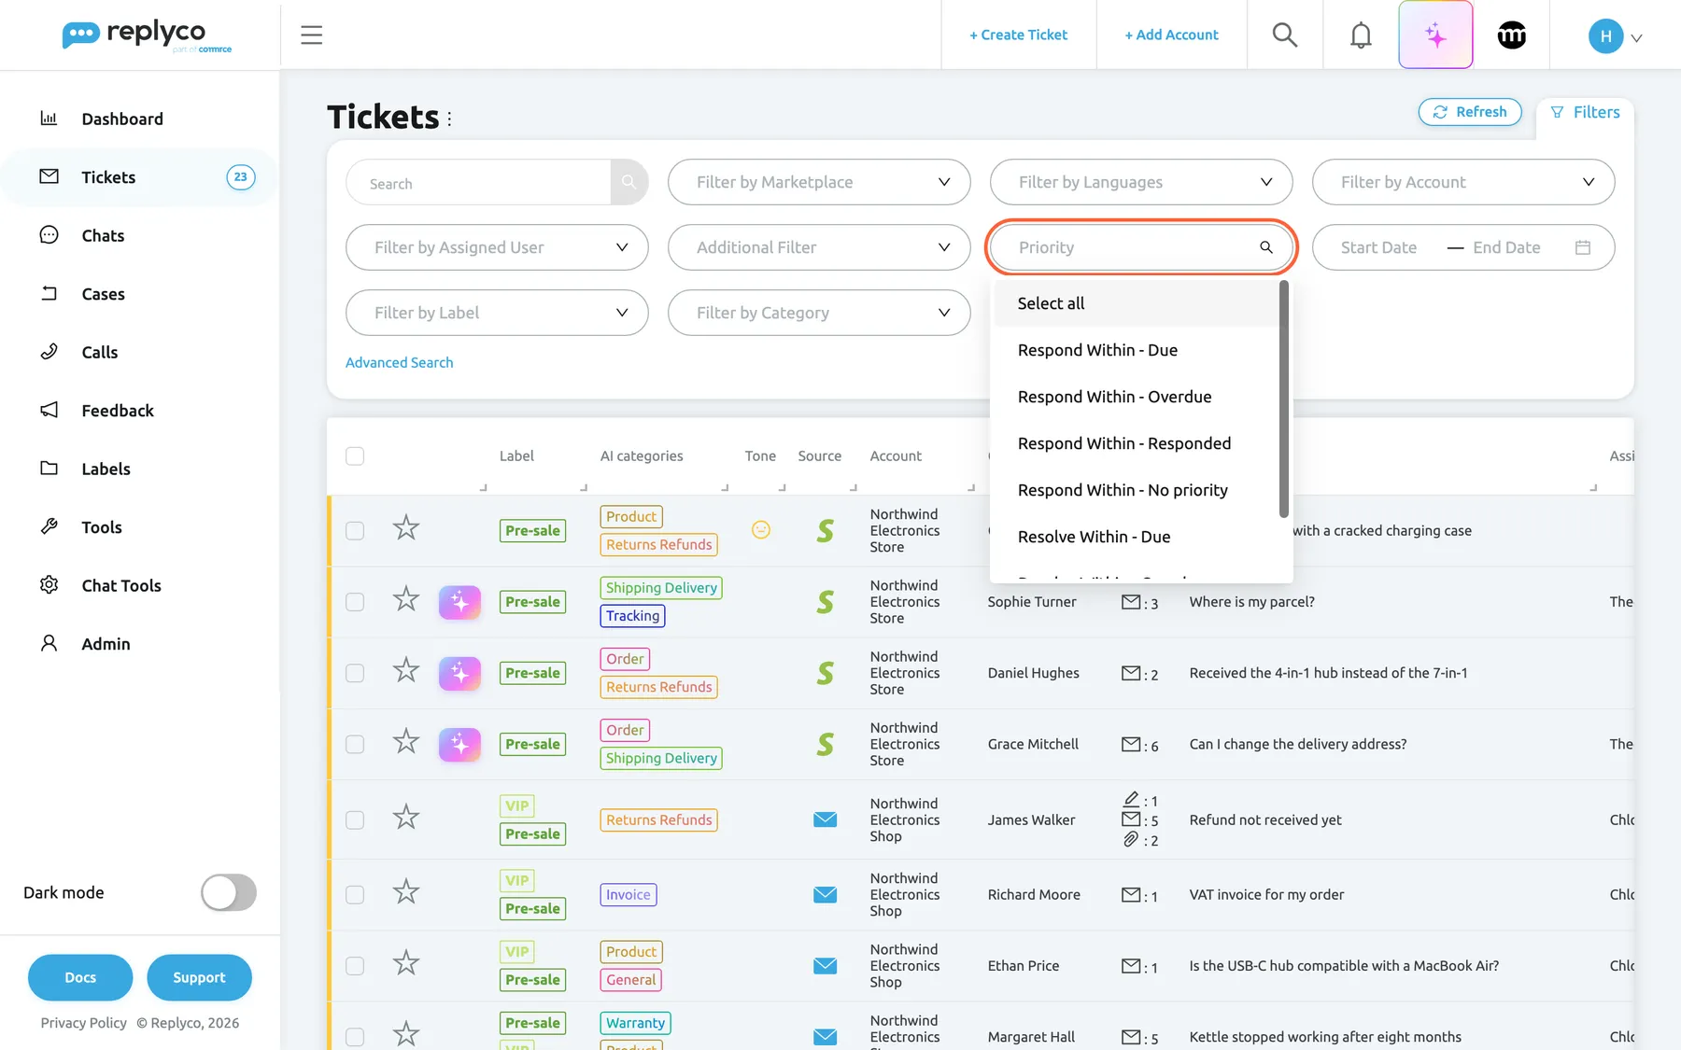Go to Chats in the sidebar
The width and height of the screenshot is (1681, 1050).
point(103,236)
